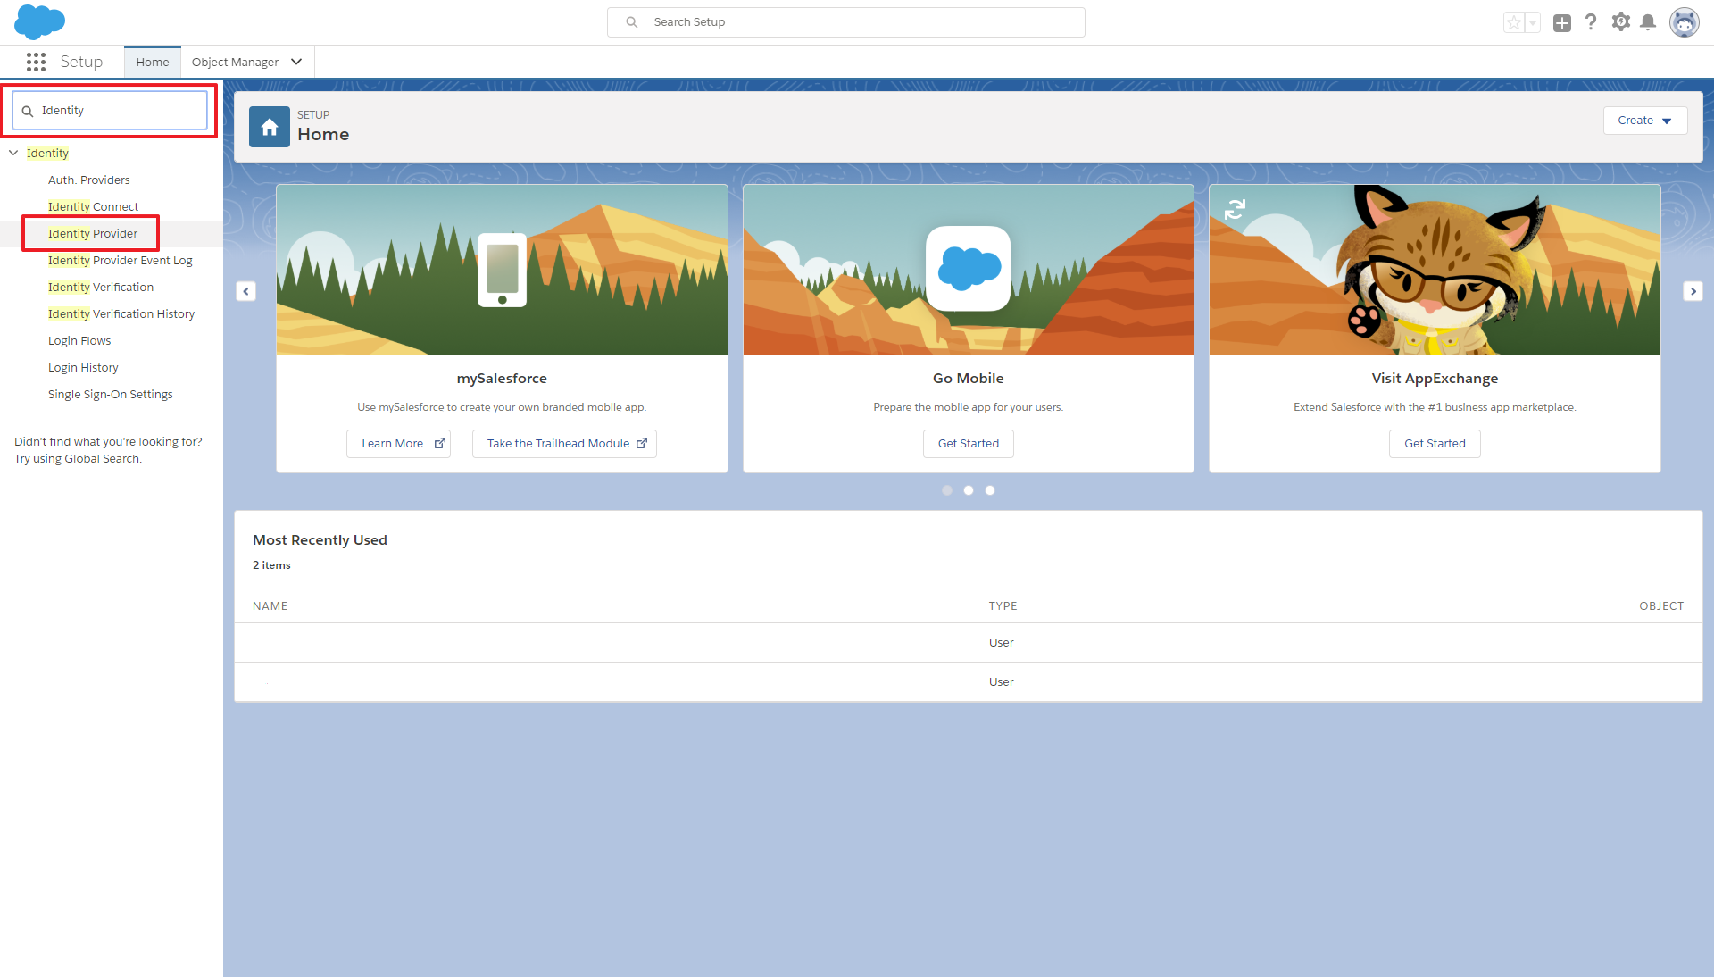
Task: Open the help question mark icon
Action: (1591, 22)
